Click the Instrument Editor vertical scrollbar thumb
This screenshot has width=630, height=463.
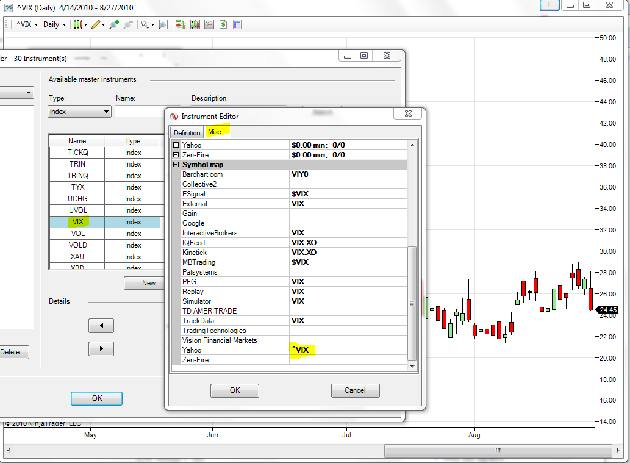pyautogui.click(x=412, y=303)
